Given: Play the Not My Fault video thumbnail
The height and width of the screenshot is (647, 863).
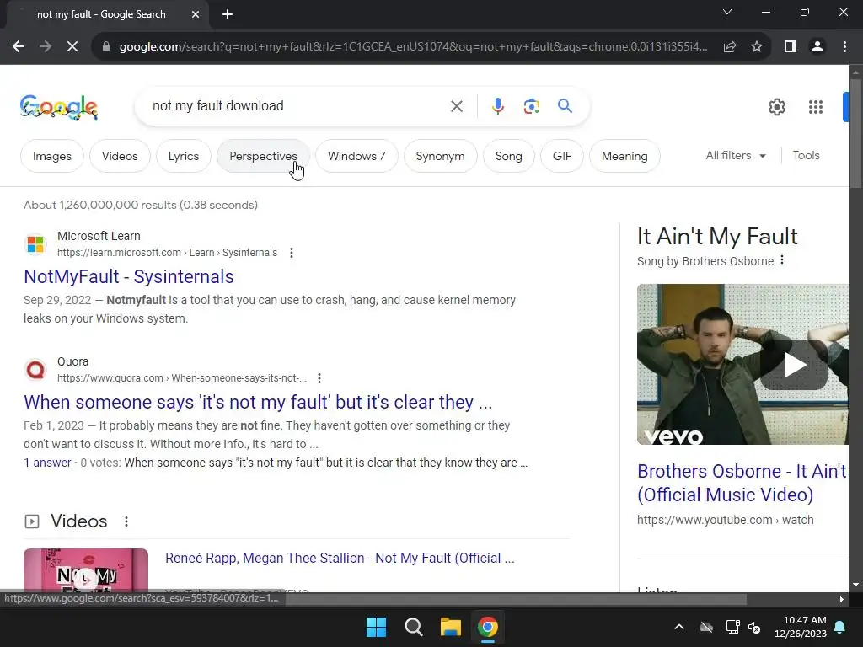Looking at the screenshot, I should [x=86, y=570].
